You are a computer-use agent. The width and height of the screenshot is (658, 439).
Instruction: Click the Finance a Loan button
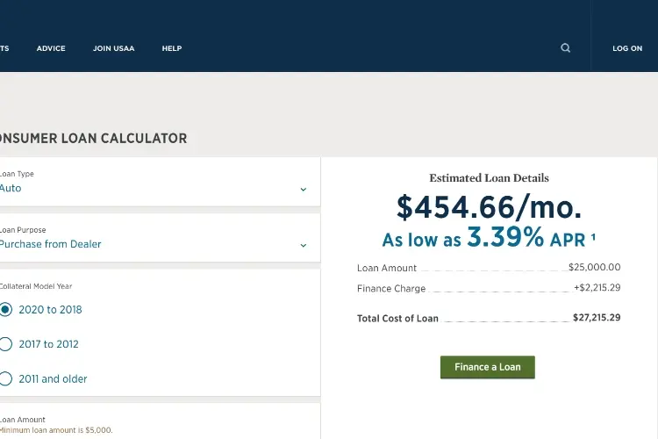[x=488, y=367]
